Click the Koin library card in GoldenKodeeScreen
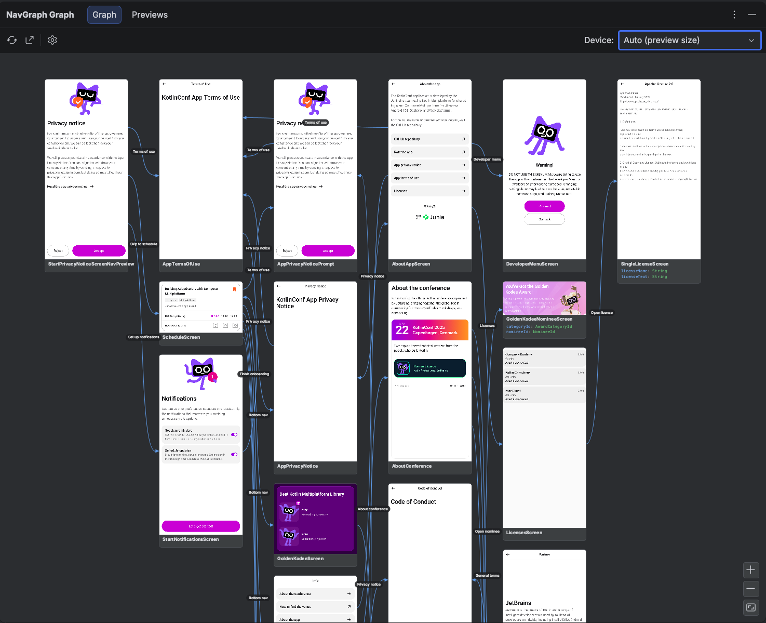766x623 pixels. pos(315,536)
